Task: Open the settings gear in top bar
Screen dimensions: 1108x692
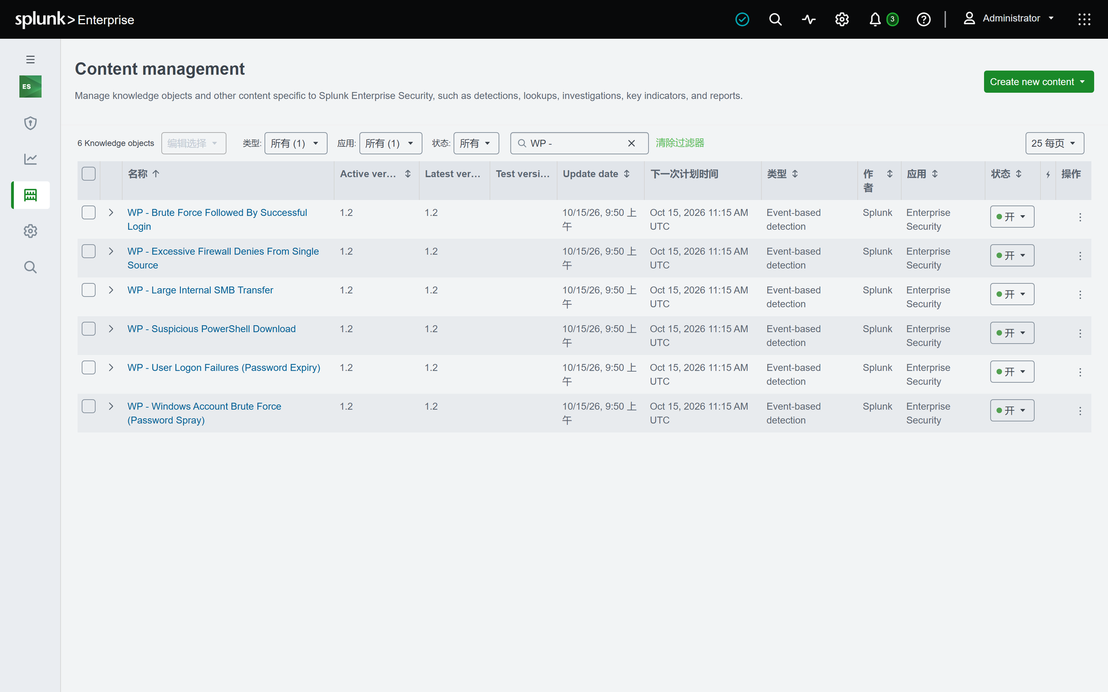Action: (x=842, y=20)
